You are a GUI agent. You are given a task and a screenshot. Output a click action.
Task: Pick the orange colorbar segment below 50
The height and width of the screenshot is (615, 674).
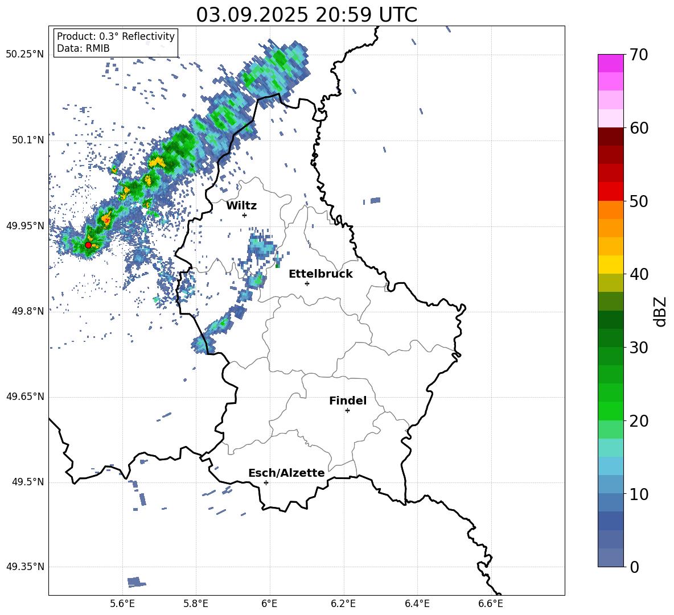[x=610, y=210]
